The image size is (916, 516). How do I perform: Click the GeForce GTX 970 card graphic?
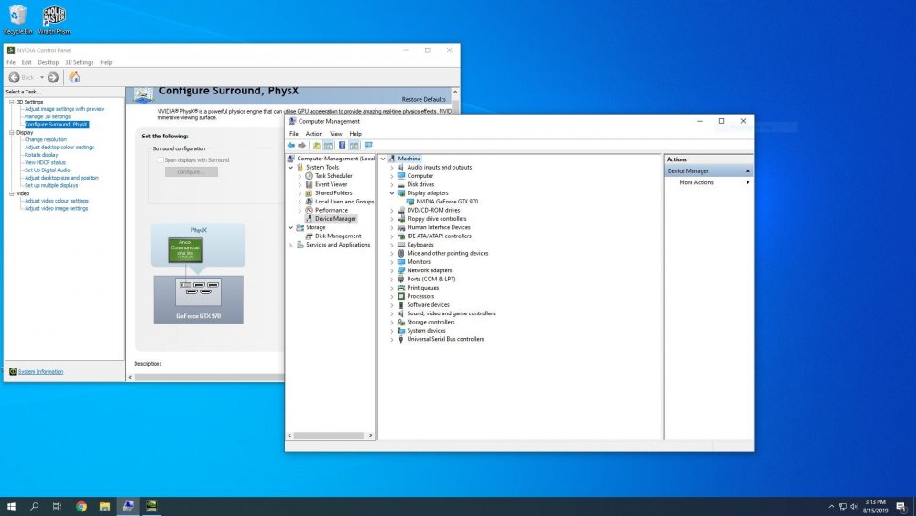198,299
